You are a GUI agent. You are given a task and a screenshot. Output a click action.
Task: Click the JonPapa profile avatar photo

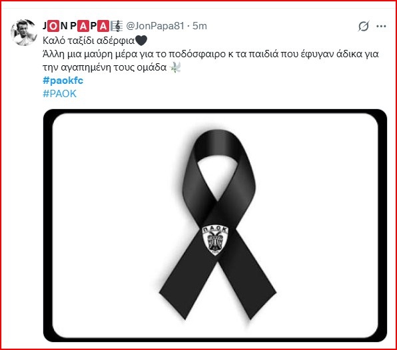(24, 33)
